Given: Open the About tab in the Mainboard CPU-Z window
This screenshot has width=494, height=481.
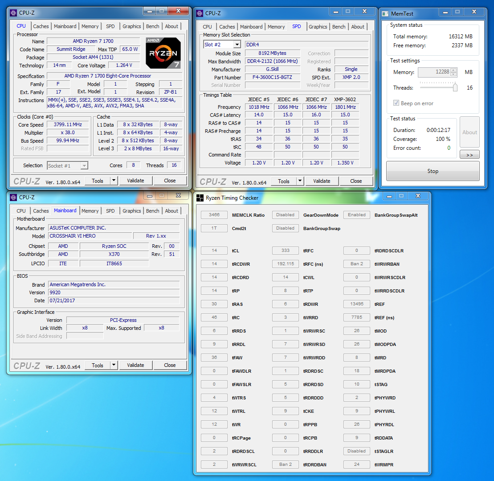Looking at the screenshot, I should pyautogui.click(x=171, y=211).
